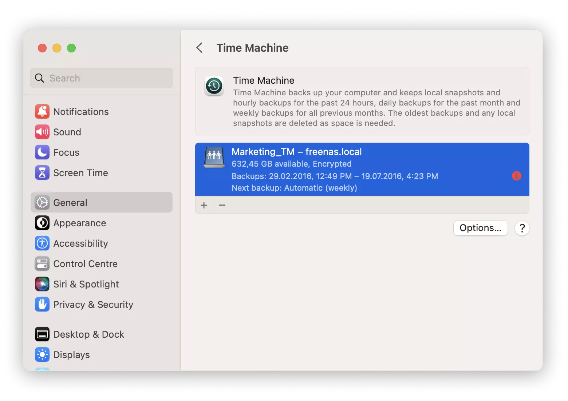The height and width of the screenshot is (401, 568).
Task: Click the Backups date range line
Action: [335, 176]
